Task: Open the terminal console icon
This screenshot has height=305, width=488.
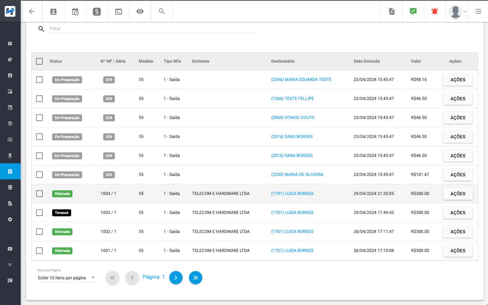Action: point(119,11)
